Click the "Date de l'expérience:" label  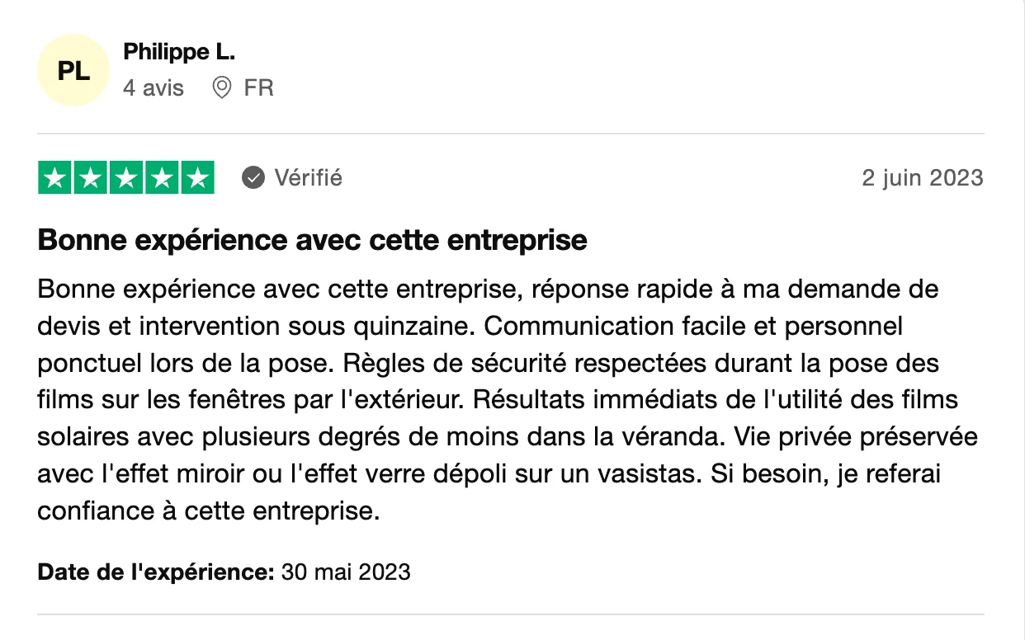point(156,571)
